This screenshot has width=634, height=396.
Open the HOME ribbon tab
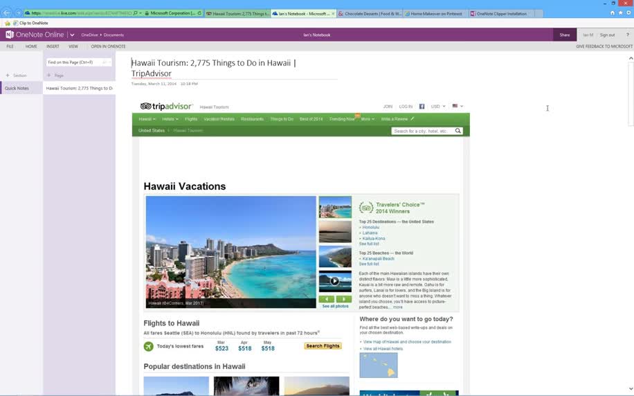31,46
